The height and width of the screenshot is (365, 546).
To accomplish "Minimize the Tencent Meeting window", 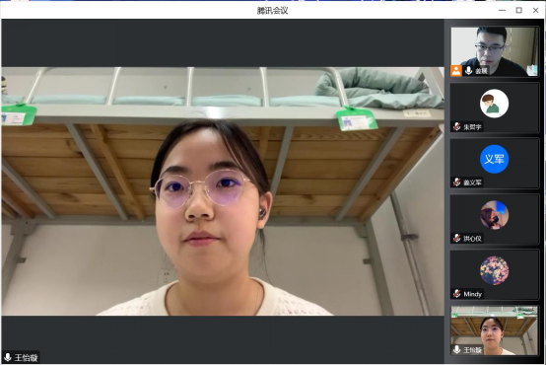I will point(502,11).
